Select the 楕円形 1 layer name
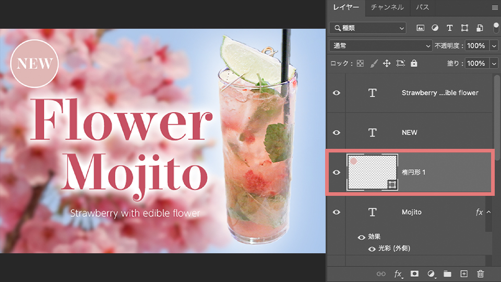The height and width of the screenshot is (282, 501). [x=413, y=172]
